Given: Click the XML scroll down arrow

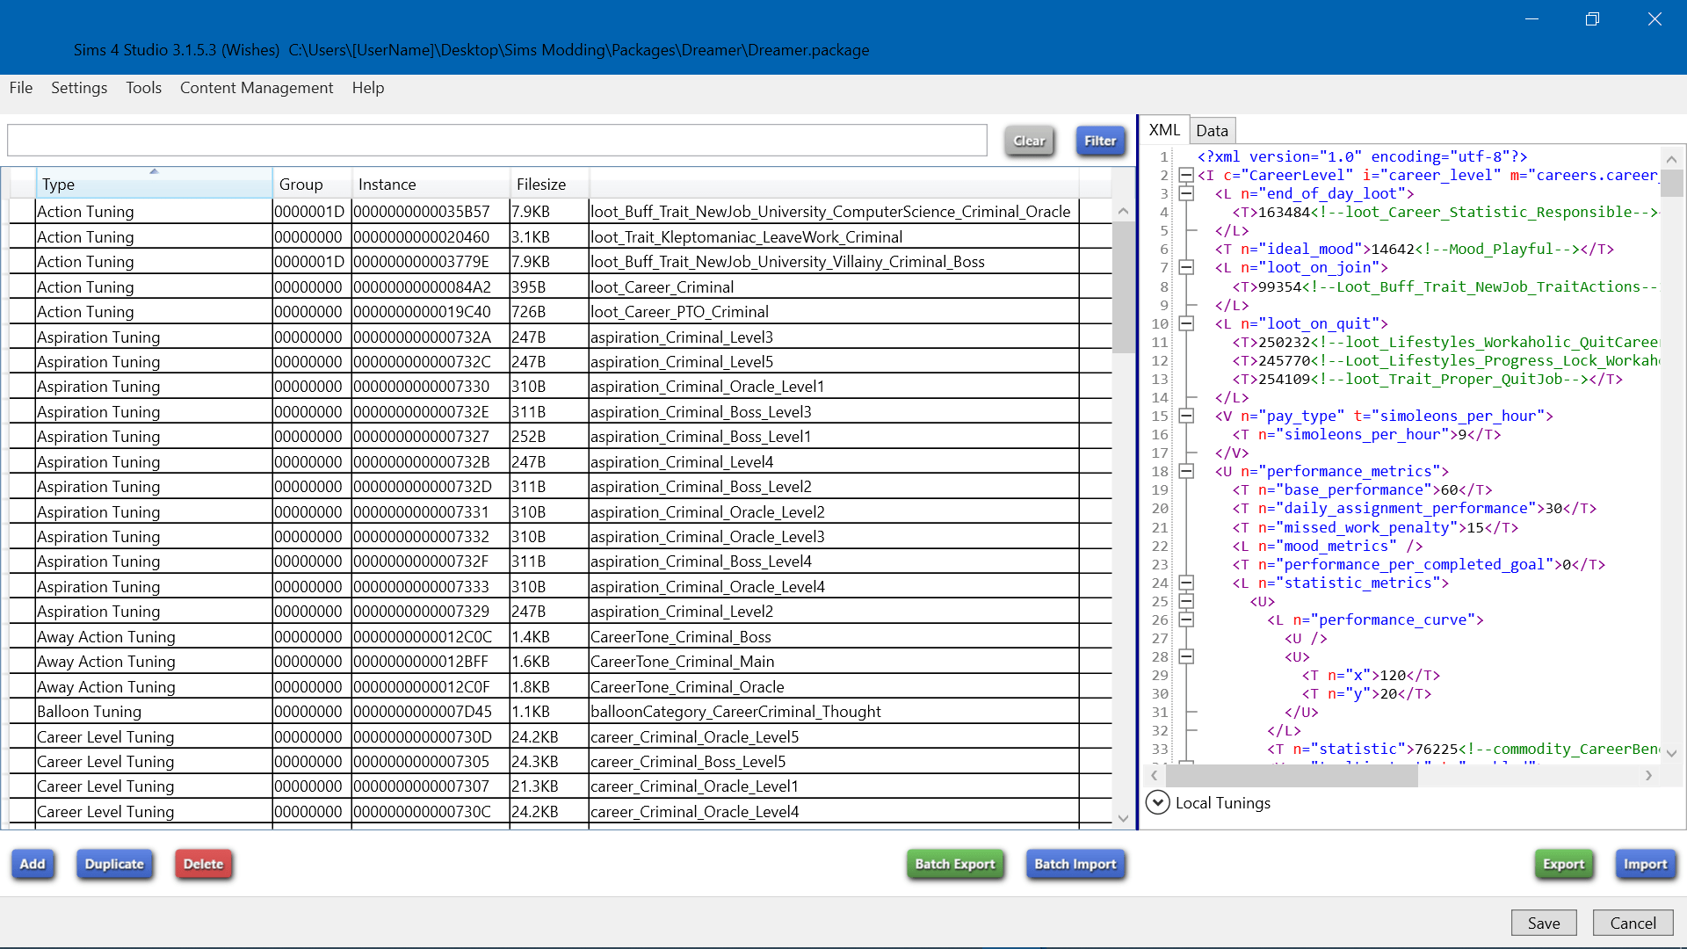Looking at the screenshot, I should pyautogui.click(x=1671, y=753).
